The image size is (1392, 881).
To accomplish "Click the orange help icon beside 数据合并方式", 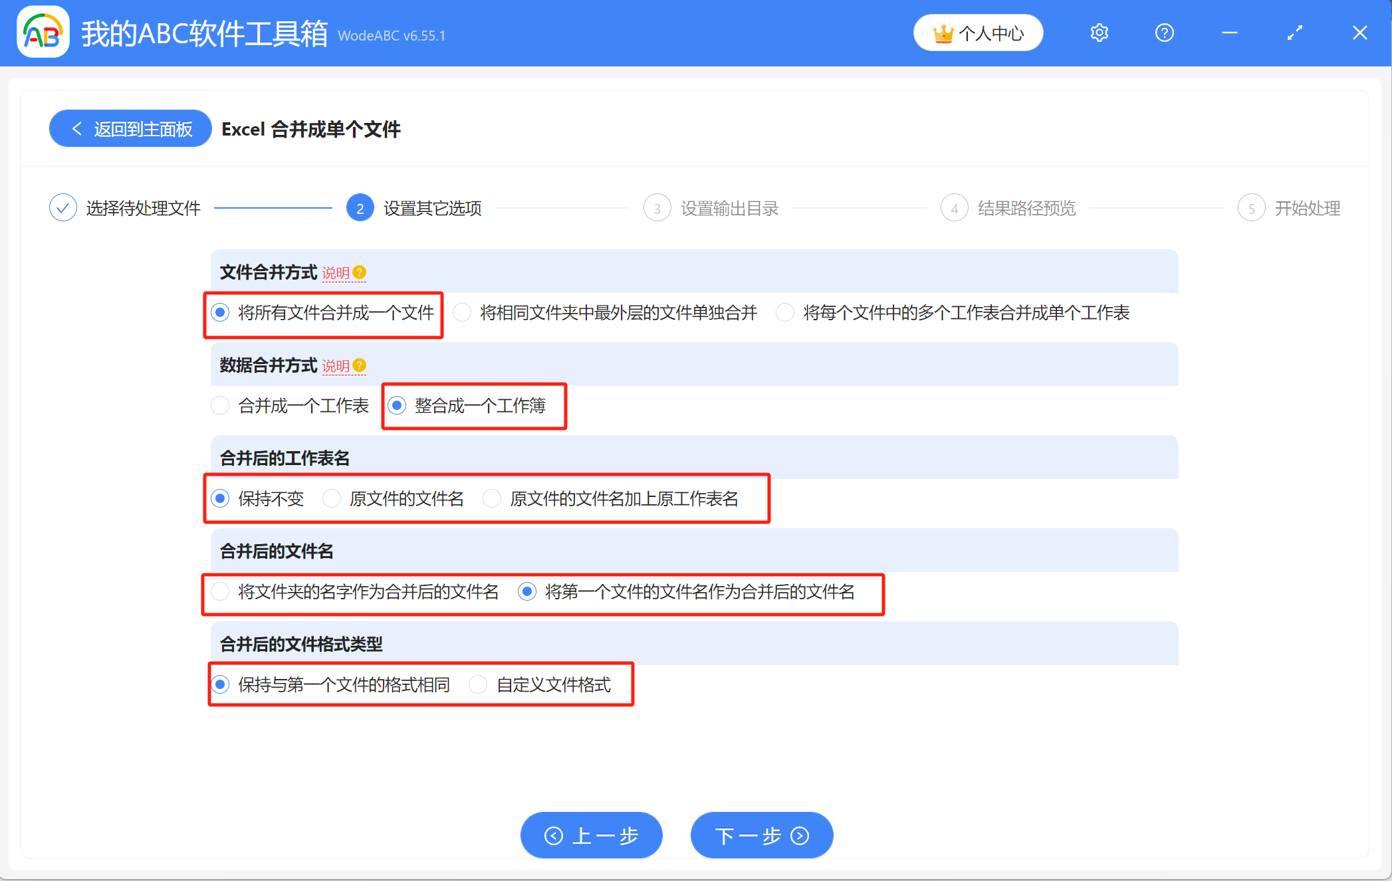I will (360, 365).
